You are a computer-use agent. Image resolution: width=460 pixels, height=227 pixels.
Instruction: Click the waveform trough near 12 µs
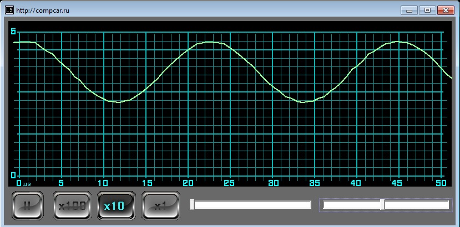tap(118, 102)
